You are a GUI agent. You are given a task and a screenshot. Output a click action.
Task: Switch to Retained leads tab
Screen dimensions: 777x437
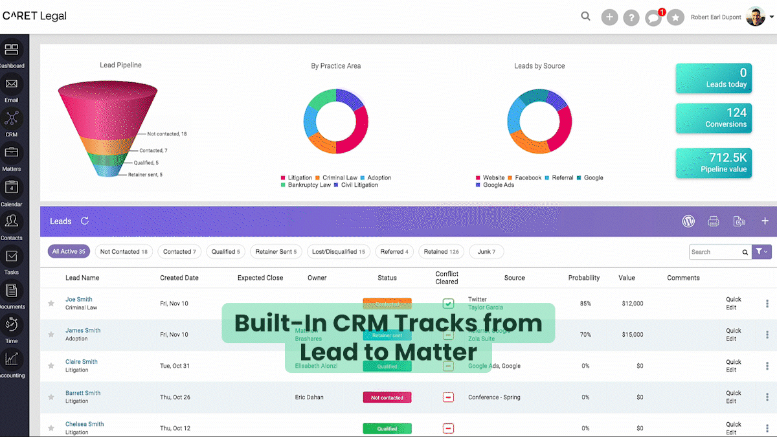(x=440, y=252)
